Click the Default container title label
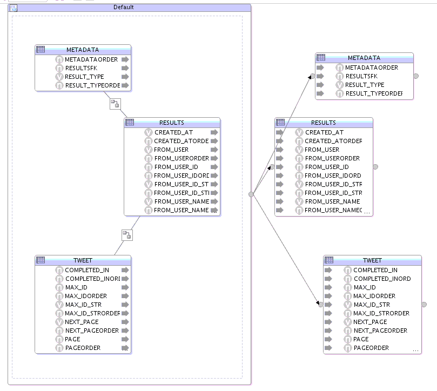437x391 pixels. pos(123,8)
